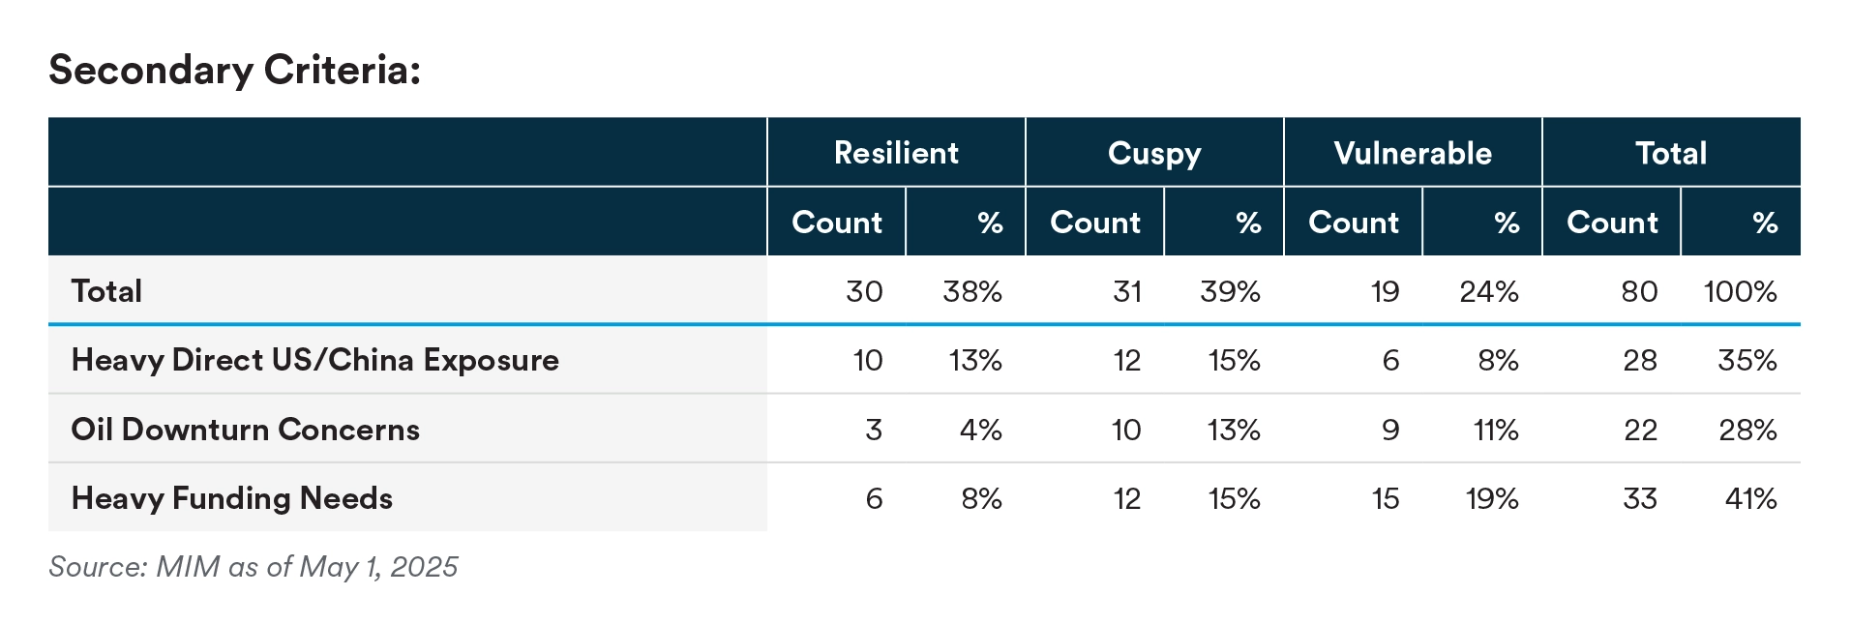
Task: Click the Total column group header
Action: point(1671,153)
